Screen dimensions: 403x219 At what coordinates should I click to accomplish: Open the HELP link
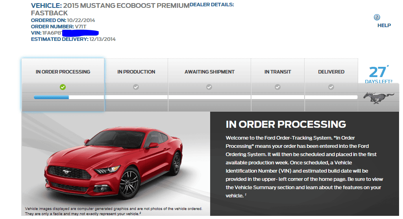point(384,26)
